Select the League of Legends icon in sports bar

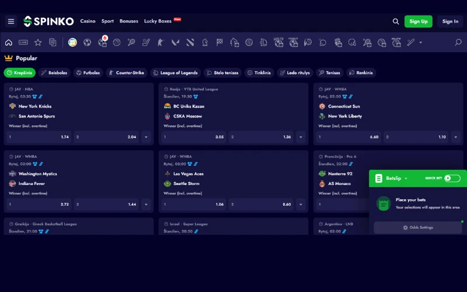point(264,43)
